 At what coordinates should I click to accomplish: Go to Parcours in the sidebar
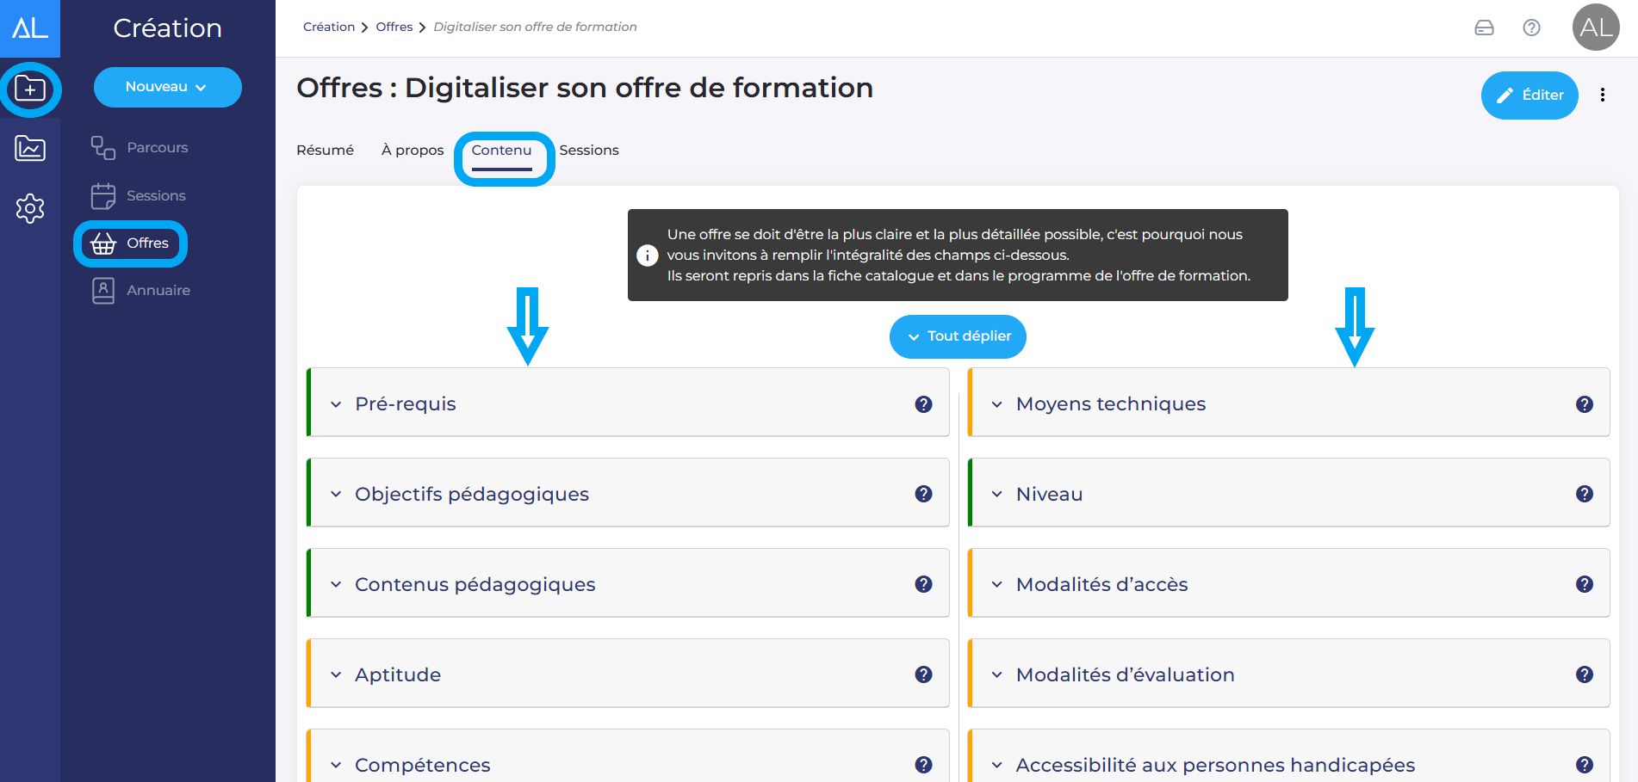coord(156,148)
